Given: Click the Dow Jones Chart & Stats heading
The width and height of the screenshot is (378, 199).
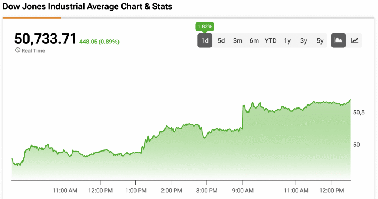Looking at the screenshot, I should point(87,6).
